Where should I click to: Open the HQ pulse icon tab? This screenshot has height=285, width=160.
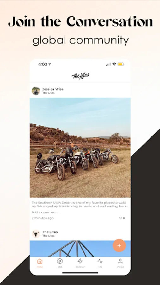click(x=100, y=261)
